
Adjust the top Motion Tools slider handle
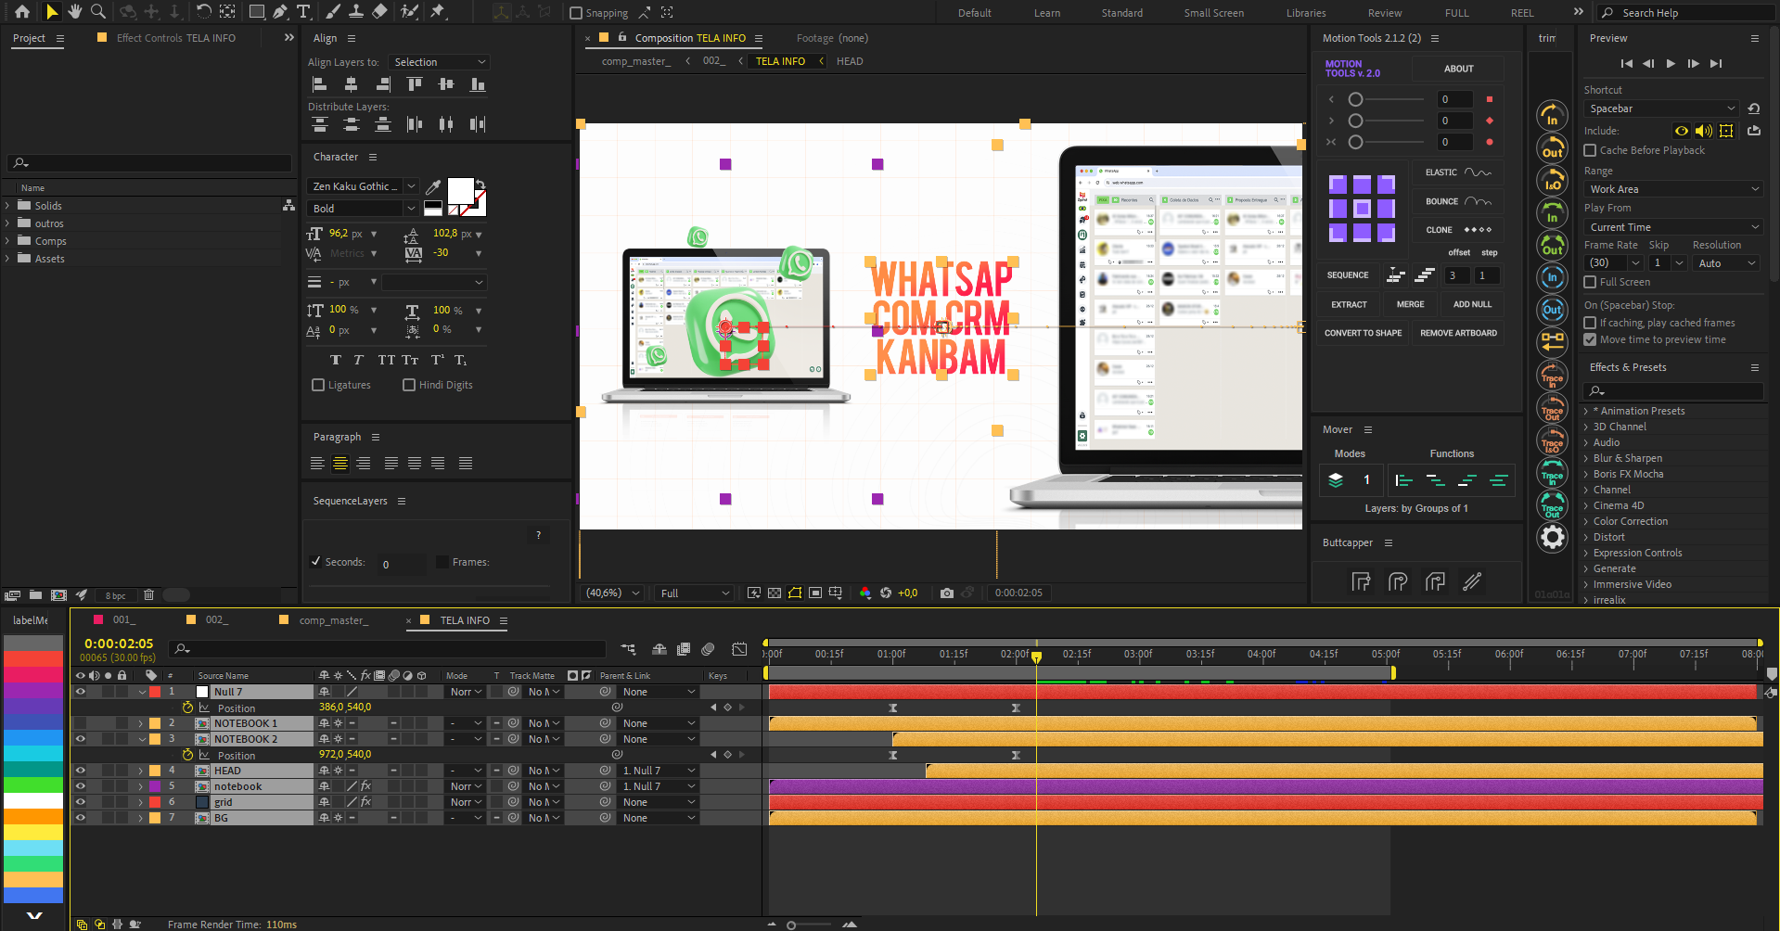(x=1355, y=99)
